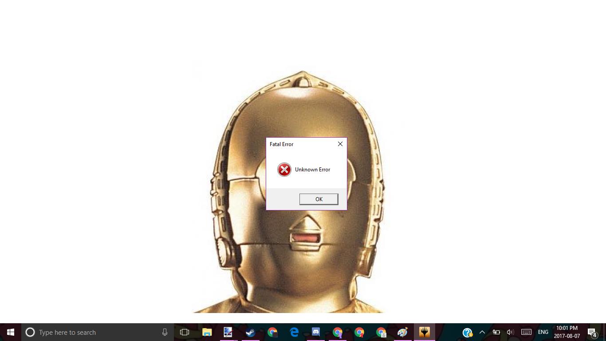The width and height of the screenshot is (606, 341).
Task: Open the volume control speaker icon
Action: (x=510, y=332)
